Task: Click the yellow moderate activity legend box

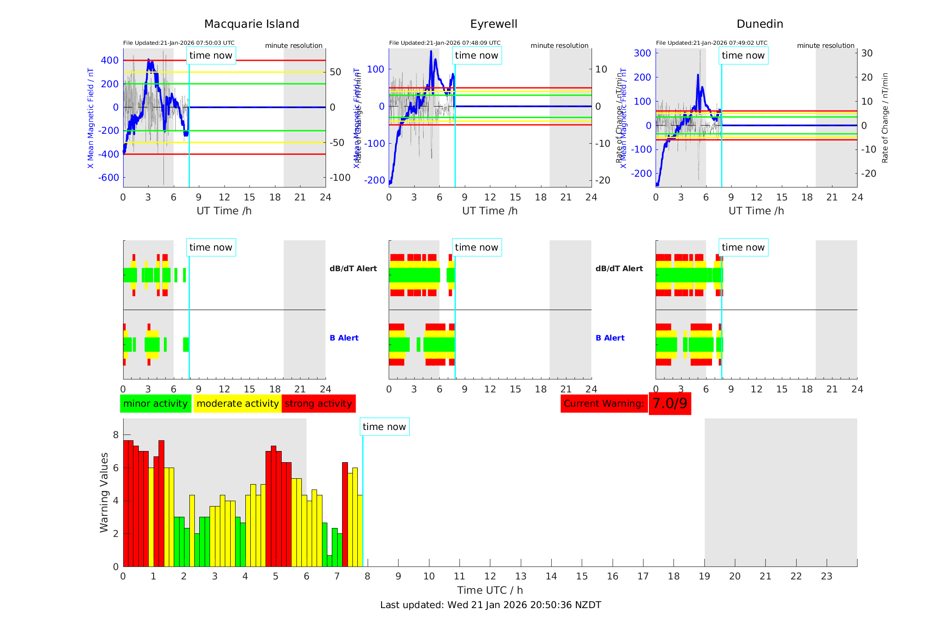Action: [x=237, y=404]
